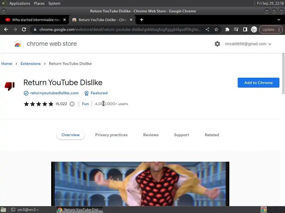The height and width of the screenshot is (213, 285).
Task: Click the Featured link
Action: 99,93
